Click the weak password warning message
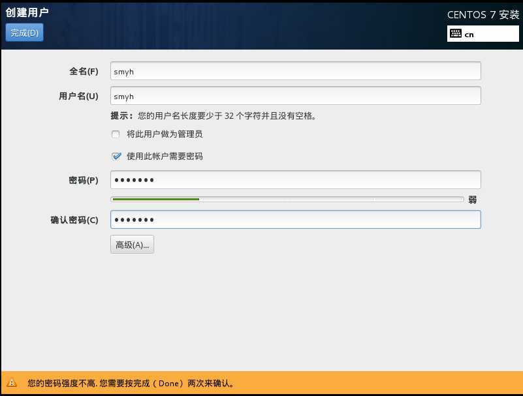 [131, 384]
